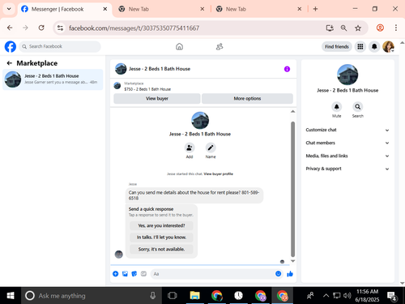Open the Facebook menu grid icon
Viewport: 405px width, 304px height.
pos(360,47)
